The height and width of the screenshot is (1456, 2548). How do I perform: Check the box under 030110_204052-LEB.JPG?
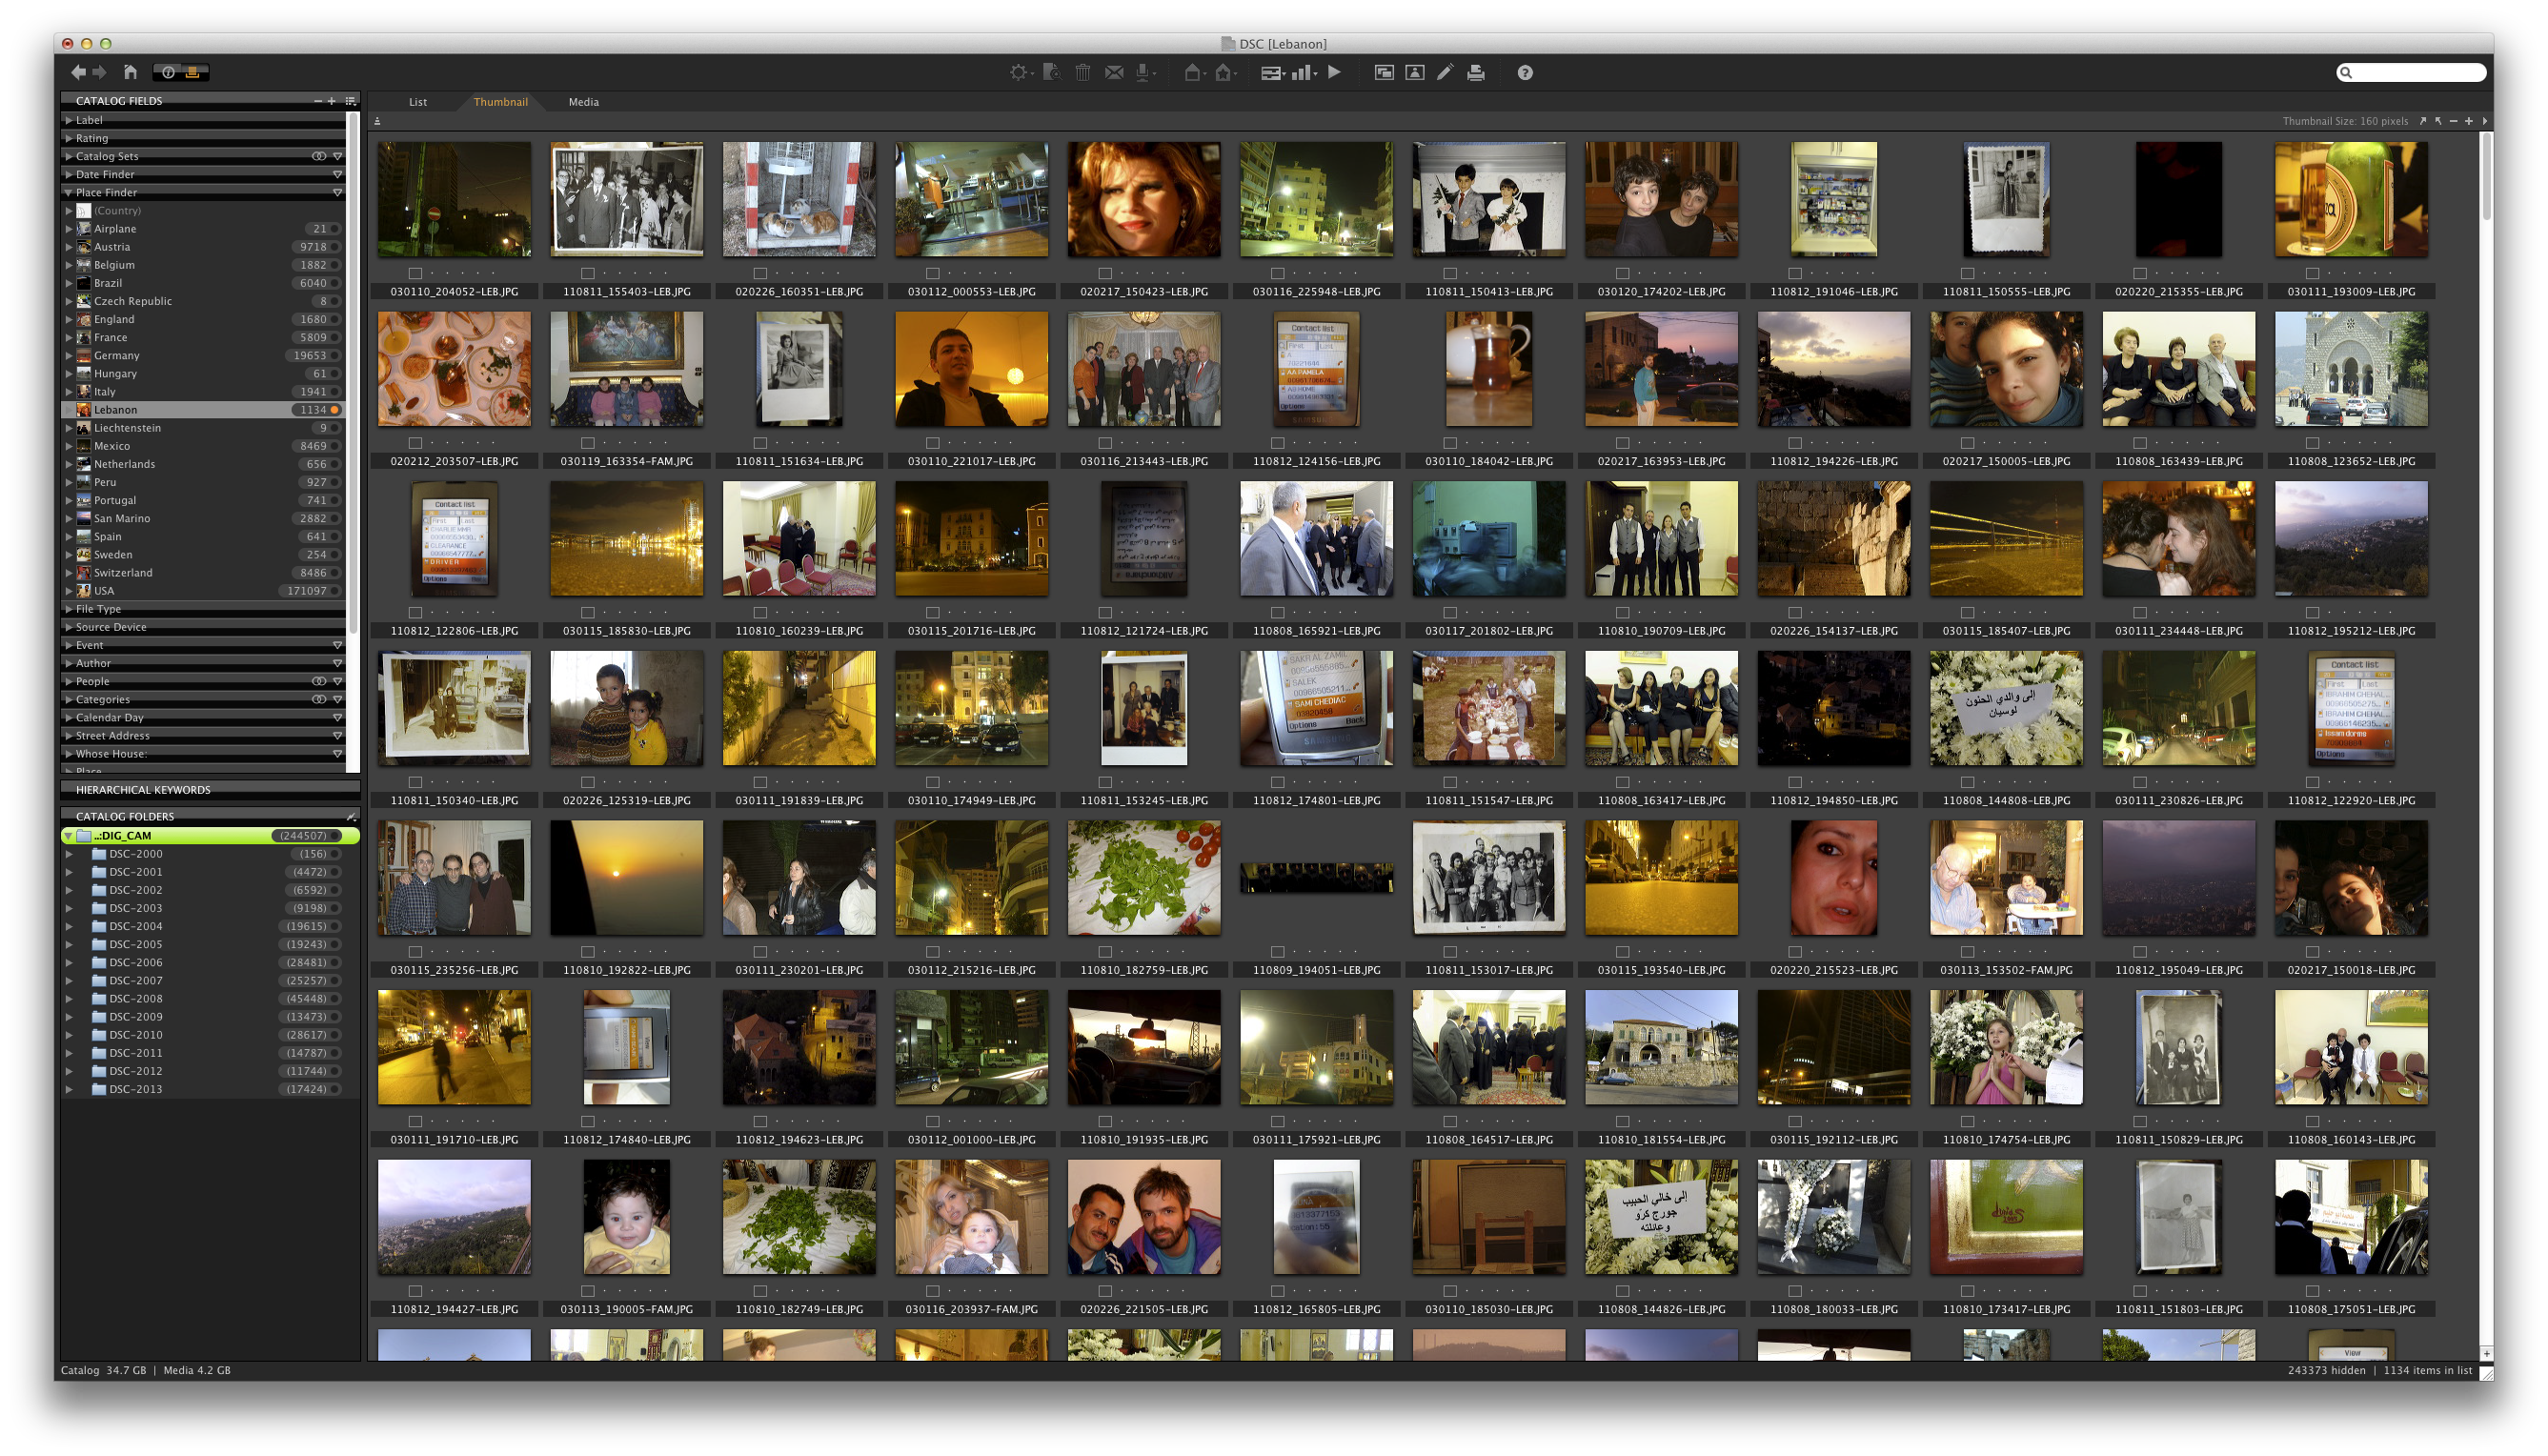[x=415, y=273]
